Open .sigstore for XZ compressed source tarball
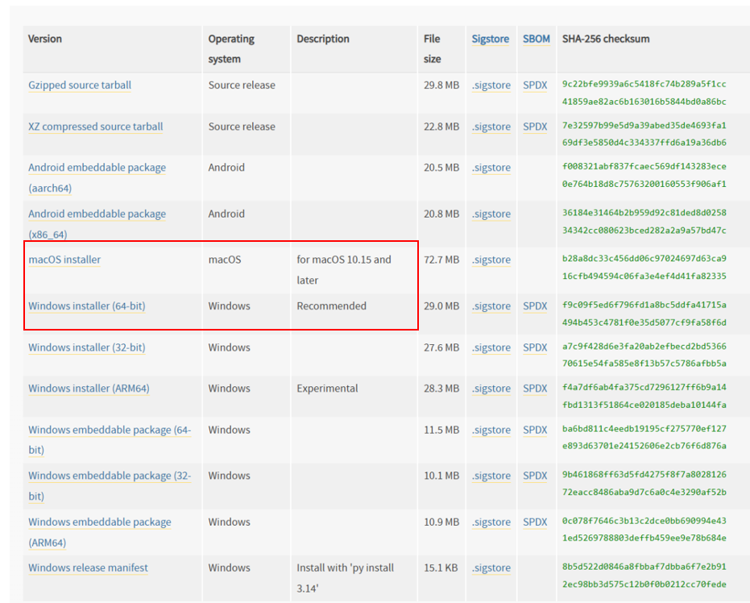Image resolution: width=750 pixels, height=603 pixels. [x=491, y=127]
